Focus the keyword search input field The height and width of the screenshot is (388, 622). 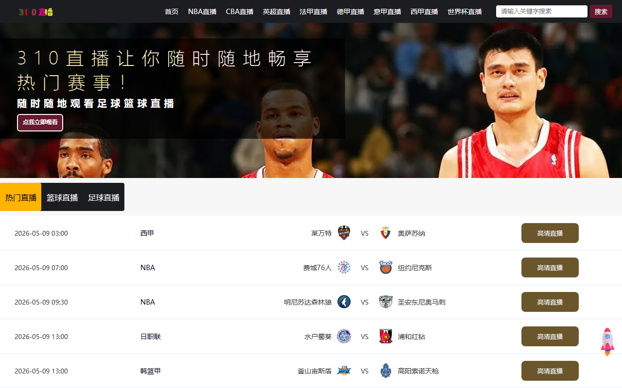click(542, 11)
